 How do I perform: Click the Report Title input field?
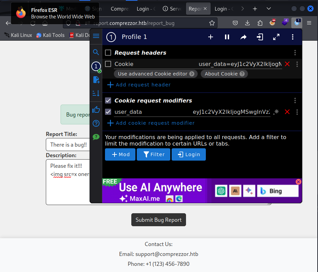[68, 145]
